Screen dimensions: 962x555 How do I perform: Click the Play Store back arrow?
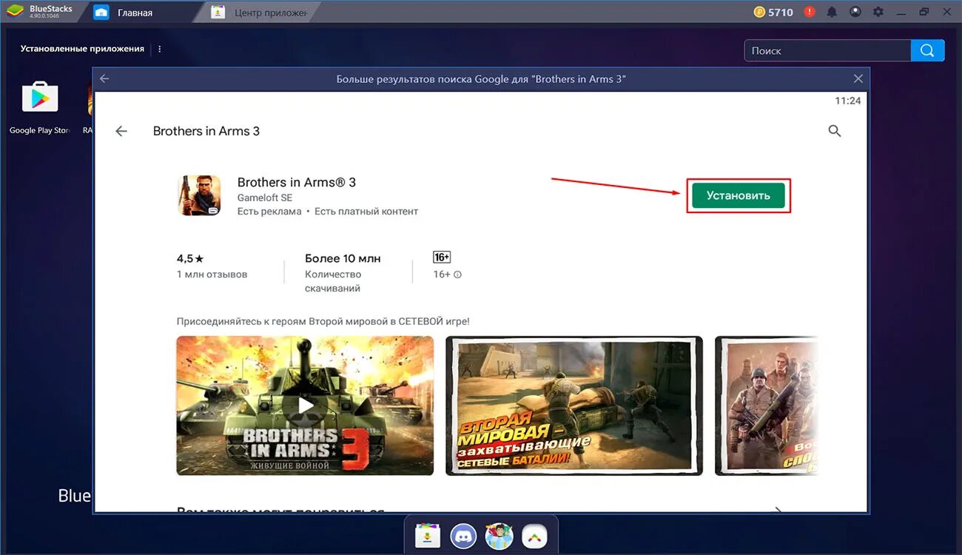121,131
